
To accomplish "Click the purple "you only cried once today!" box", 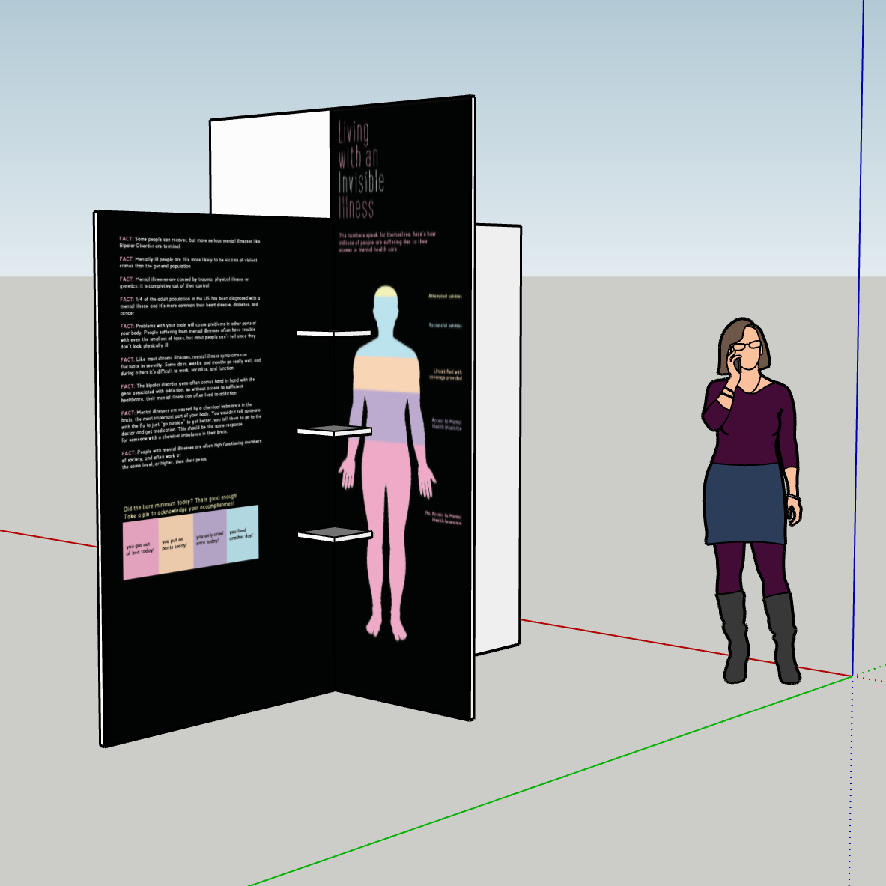I will 210,538.
